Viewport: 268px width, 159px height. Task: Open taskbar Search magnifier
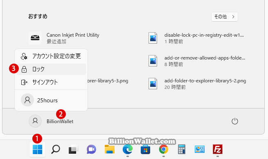pyautogui.click(x=56, y=149)
